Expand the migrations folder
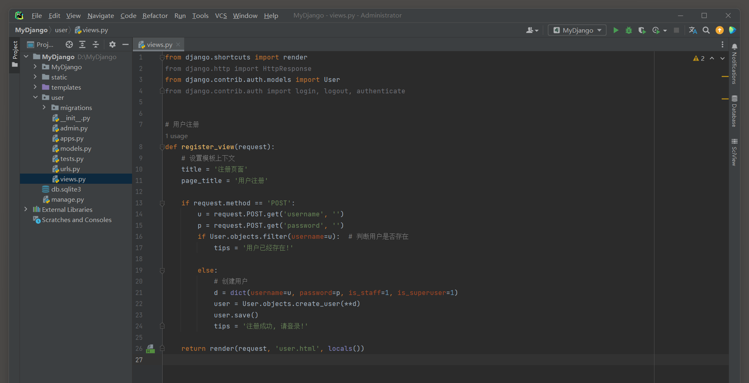The image size is (749, 383). [x=44, y=108]
